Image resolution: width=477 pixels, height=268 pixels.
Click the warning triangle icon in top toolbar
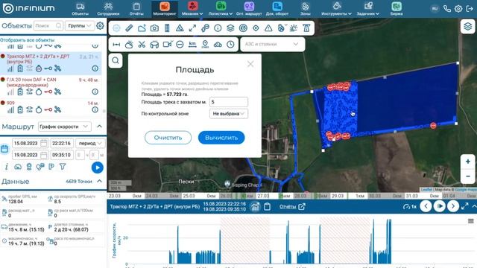268,28
